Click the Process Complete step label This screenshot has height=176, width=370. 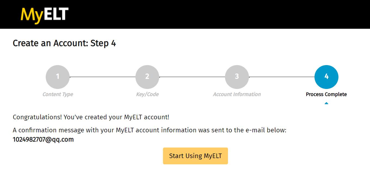pyautogui.click(x=326, y=94)
